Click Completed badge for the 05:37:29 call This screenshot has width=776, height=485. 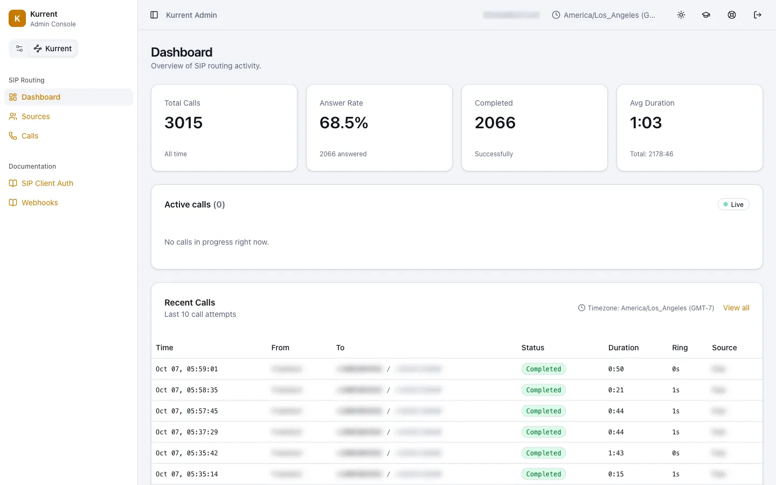point(544,432)
